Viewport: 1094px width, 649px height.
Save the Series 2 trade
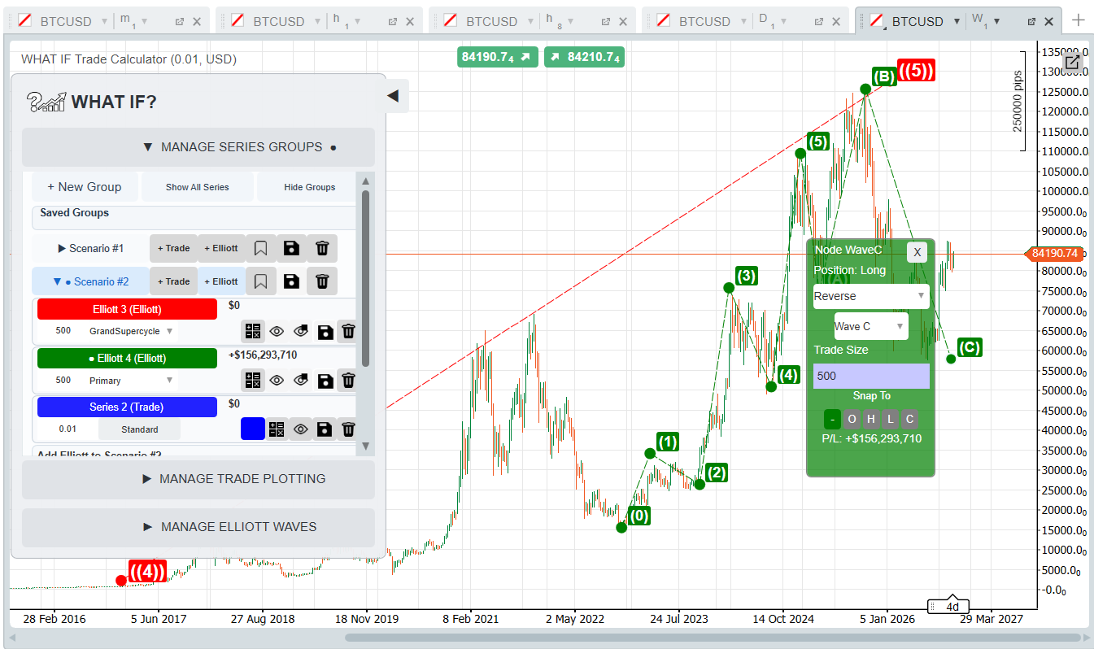pyautogui.click(x=325, y=429)
